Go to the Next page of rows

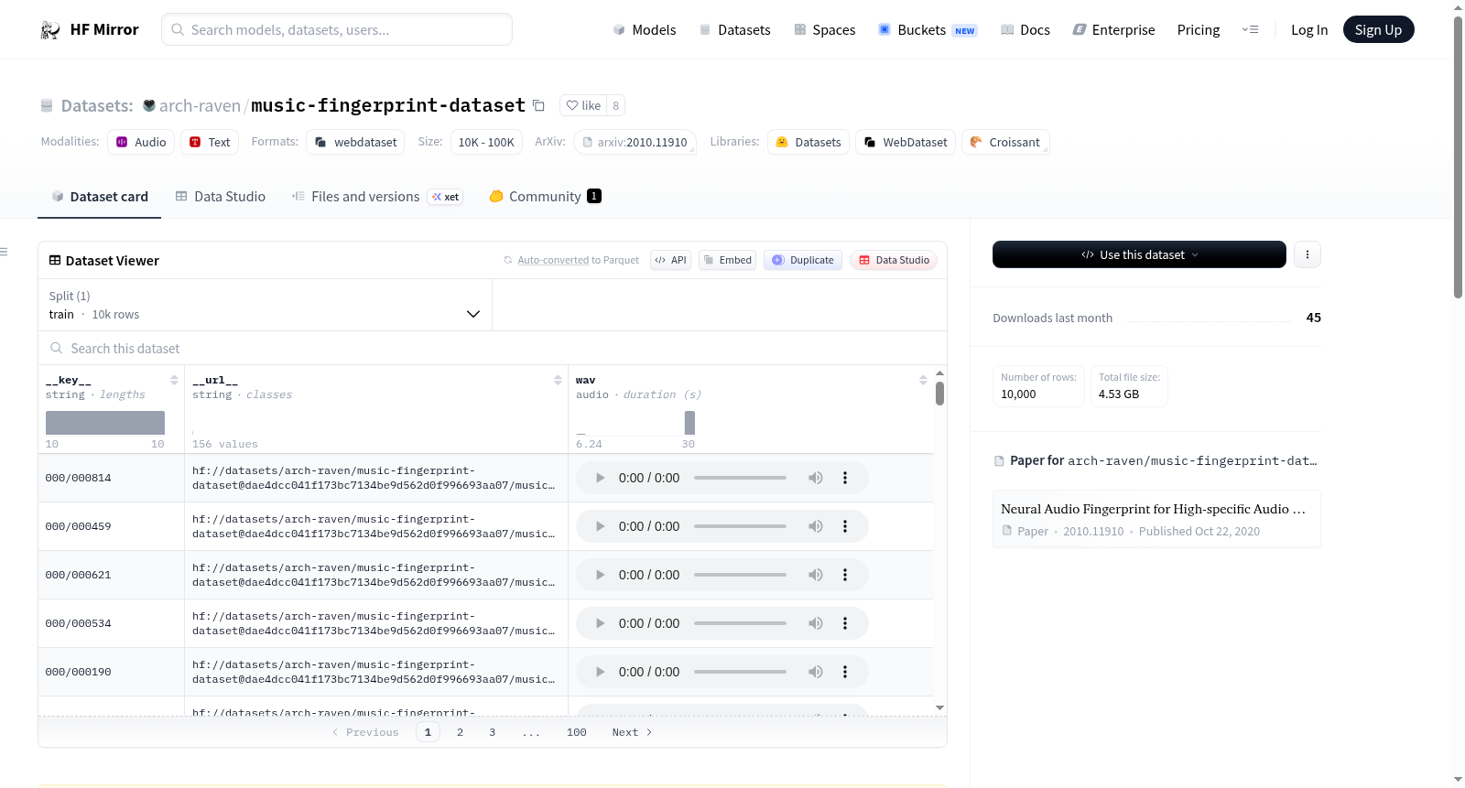click(x=632, y=732)
